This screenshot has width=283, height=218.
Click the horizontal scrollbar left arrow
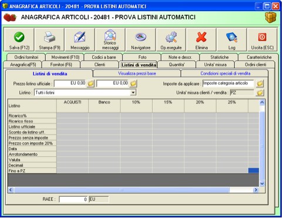point(11,190)
